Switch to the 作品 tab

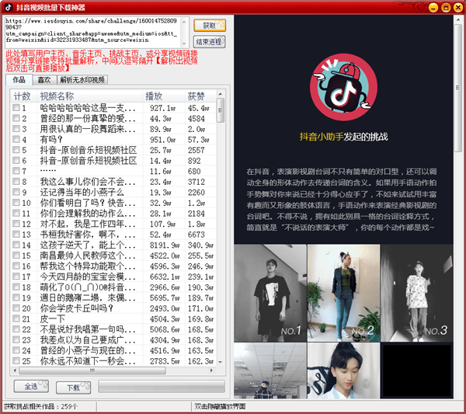[x=19, y=80]
